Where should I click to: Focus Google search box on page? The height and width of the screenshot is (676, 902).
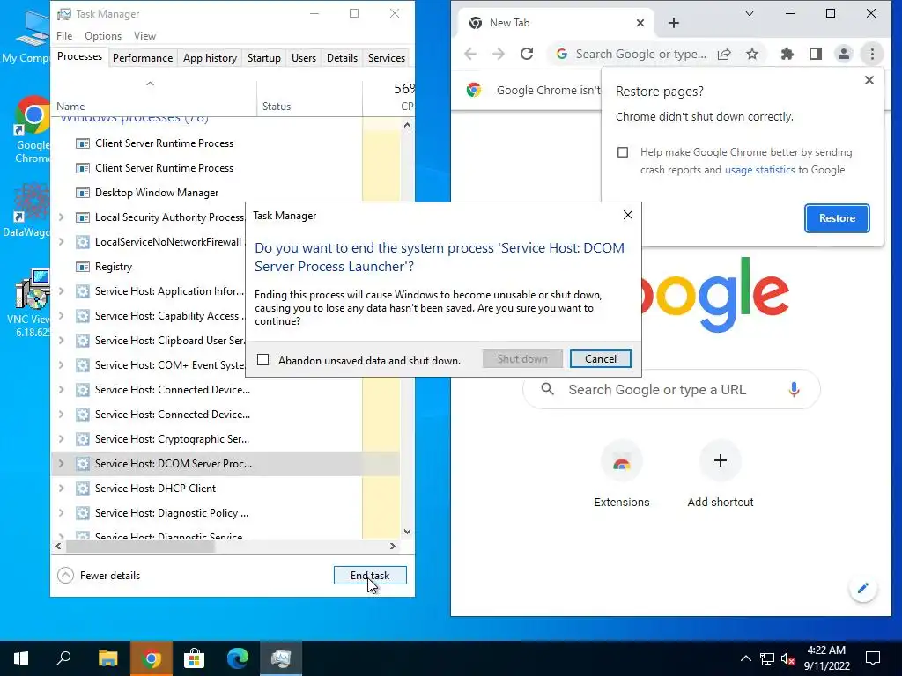[x=671, y=389]
